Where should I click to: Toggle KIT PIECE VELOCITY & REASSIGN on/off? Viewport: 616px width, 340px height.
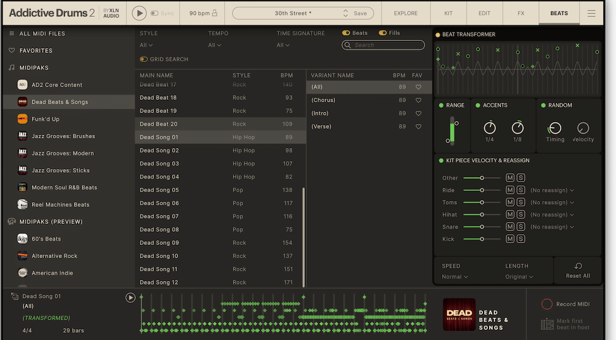coord(441,160)
